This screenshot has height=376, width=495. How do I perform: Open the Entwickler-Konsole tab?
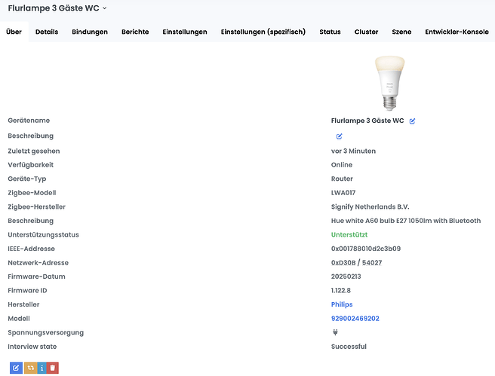pyautogui.click(x=457, y=32)
